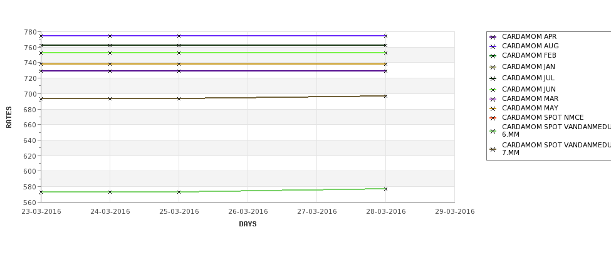
Task: Click the 700 tick label on the rates axis
Action: (x=31, y=94)
